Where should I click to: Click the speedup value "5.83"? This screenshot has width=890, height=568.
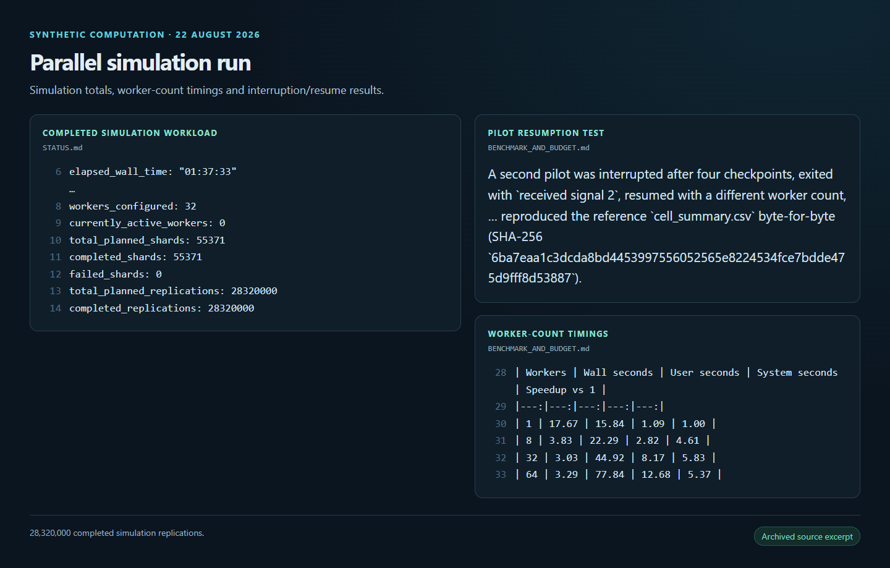click(693, 458)
